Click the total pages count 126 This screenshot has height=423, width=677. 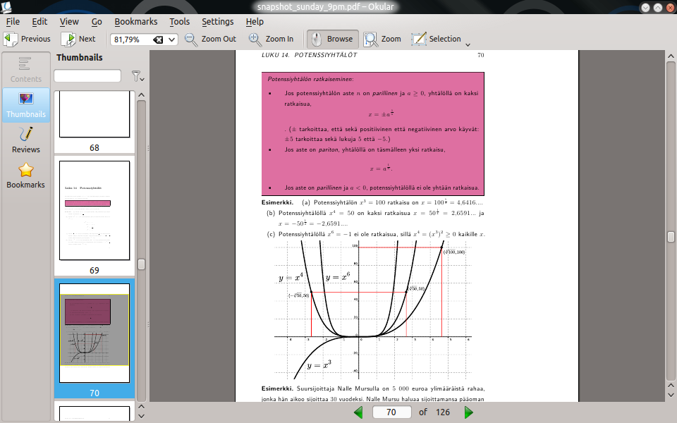pos(443,412)
